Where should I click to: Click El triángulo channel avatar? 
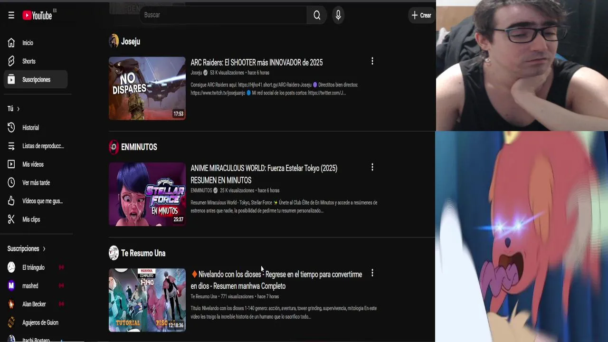(11, 267)
